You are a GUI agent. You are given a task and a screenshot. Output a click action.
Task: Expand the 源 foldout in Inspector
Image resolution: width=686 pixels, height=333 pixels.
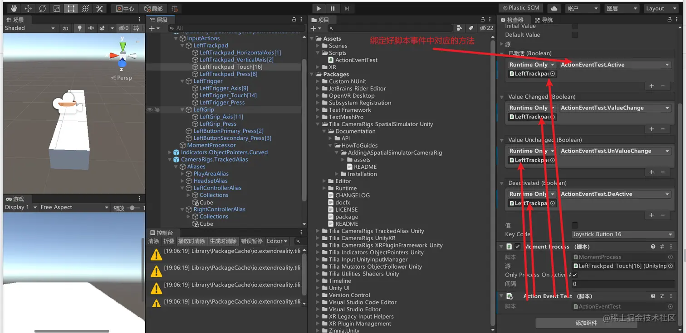[502, 44]
